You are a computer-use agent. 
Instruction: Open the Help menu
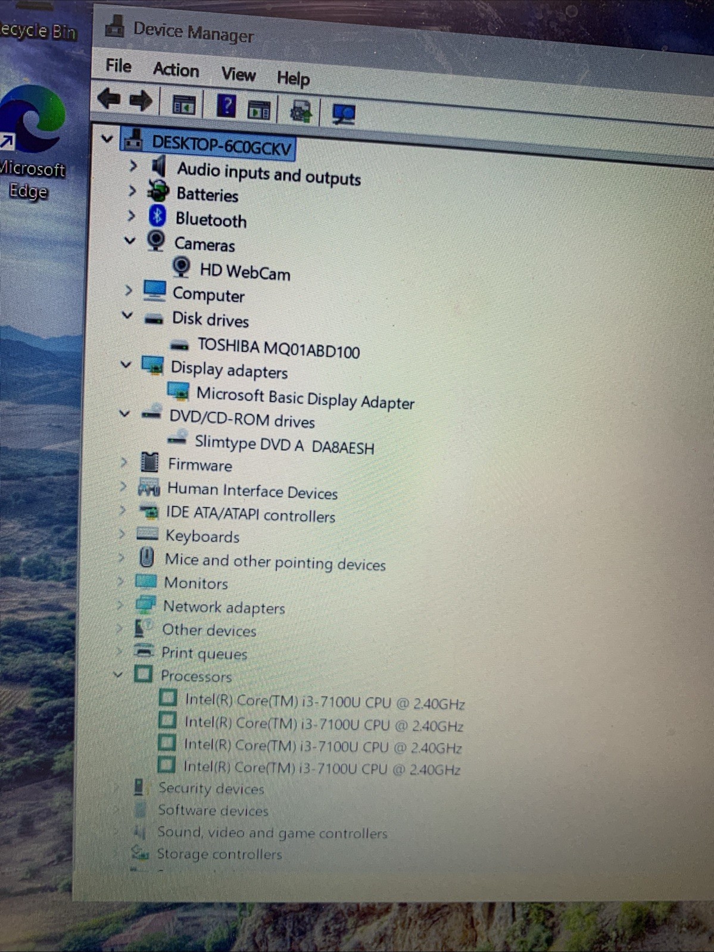[x=293, y=78]
